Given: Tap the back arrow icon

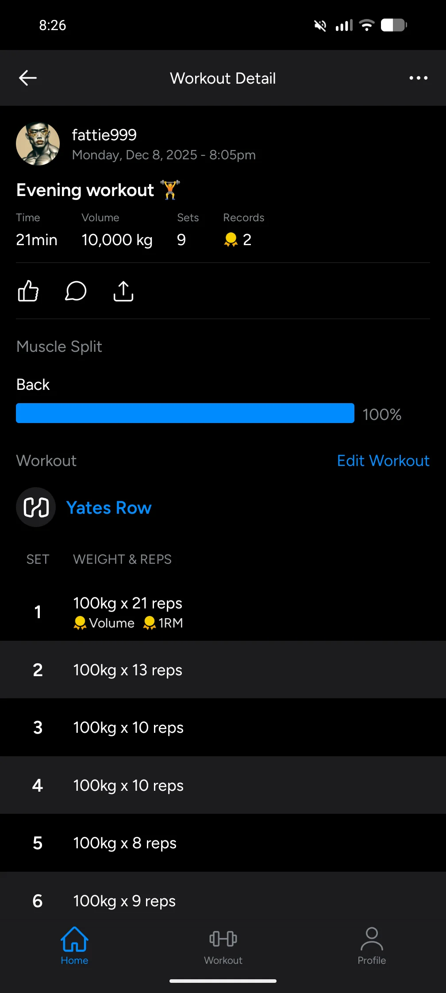Looking at the screenshot, I should [28, 78].
